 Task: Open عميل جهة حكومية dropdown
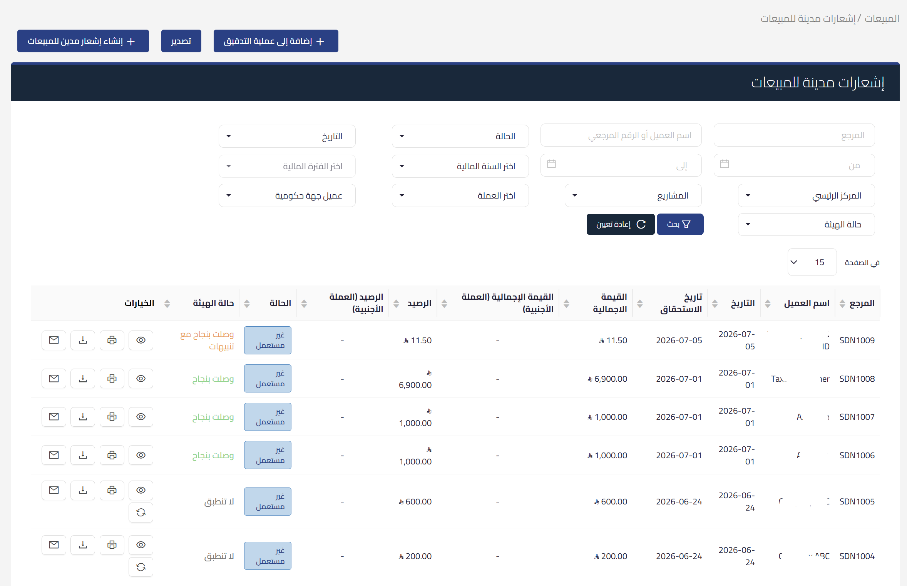[x=287, y=195]
